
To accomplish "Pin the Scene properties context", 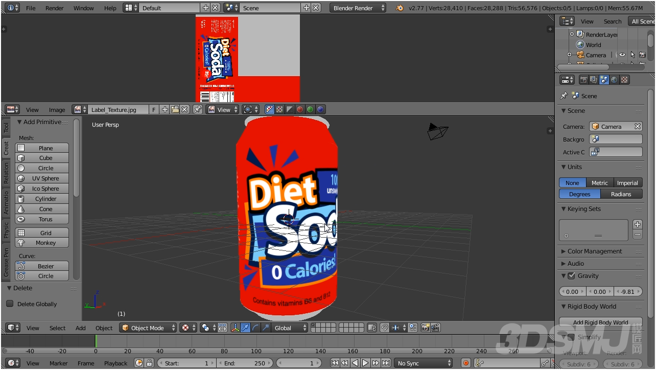I will tap(564, 96).
